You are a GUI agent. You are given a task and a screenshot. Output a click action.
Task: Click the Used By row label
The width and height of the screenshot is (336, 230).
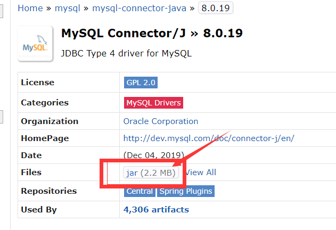click(x=39, y=210)
